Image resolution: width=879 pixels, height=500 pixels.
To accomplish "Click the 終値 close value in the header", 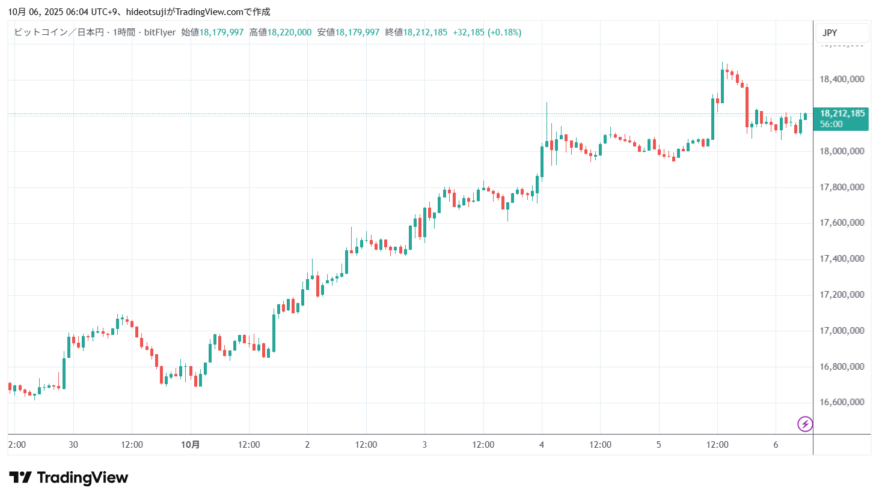I will (x=425, y=32).
